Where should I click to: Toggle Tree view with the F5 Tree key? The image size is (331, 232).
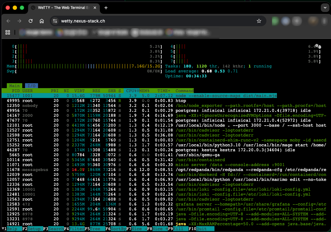click(95, 229)
